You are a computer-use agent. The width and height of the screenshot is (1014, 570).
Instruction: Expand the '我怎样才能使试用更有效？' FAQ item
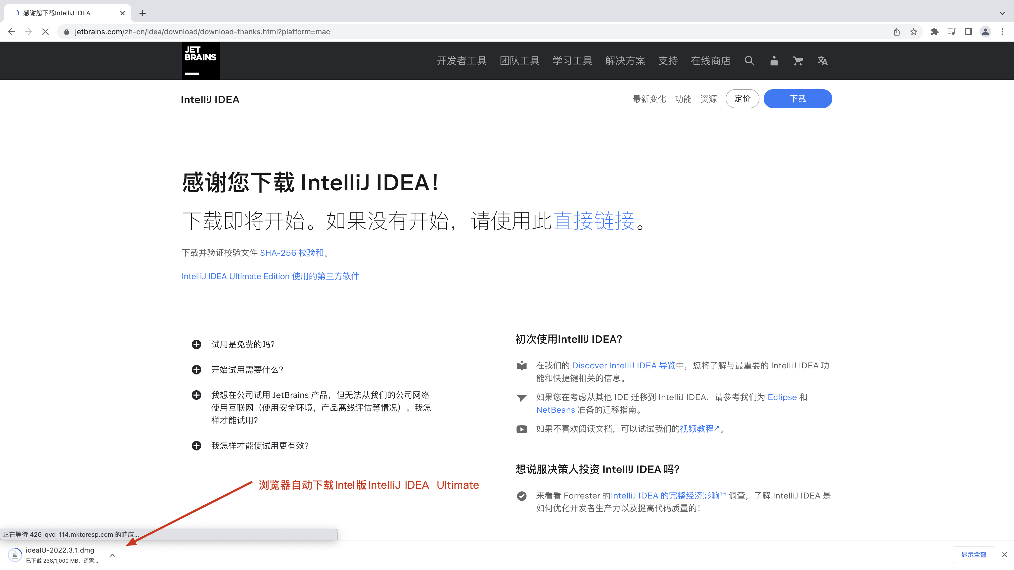click(x=196, y=445)
